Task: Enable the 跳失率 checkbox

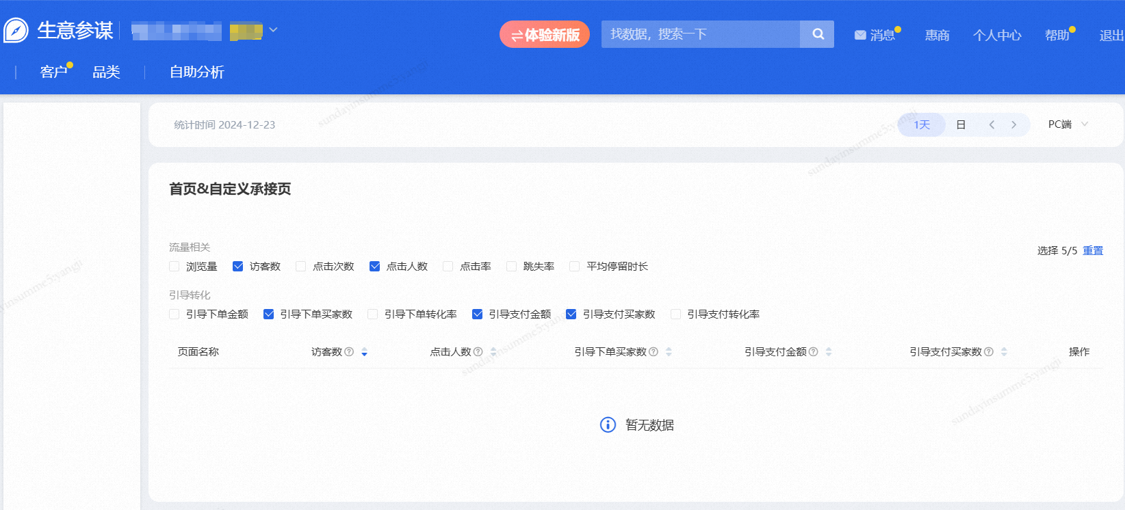Action: (511, 266)
